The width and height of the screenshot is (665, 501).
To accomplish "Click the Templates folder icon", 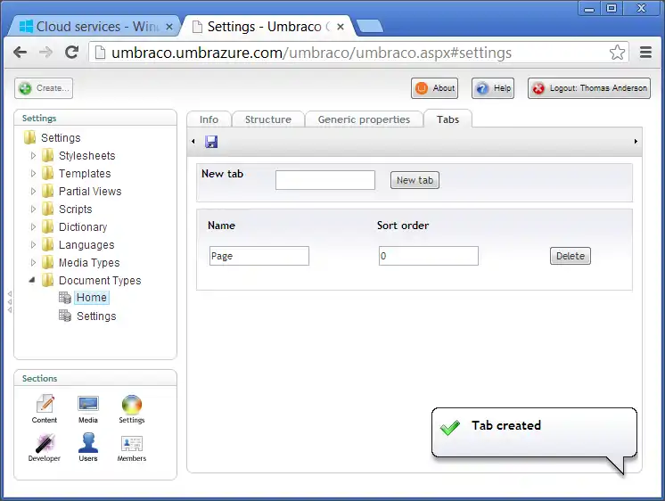I will click(x=48, y=173).
